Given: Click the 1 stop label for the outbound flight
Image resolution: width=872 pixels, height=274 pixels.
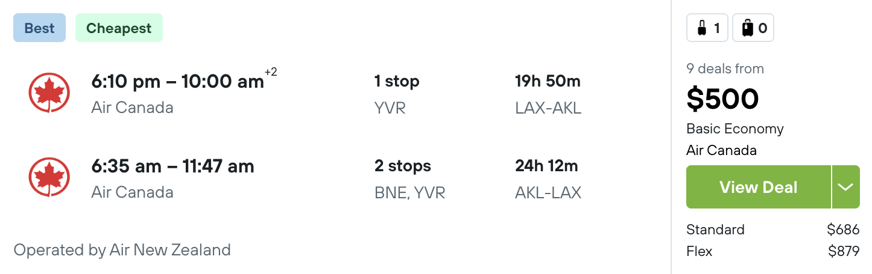Looking at the screenshot, I should (x=397, y=82).
